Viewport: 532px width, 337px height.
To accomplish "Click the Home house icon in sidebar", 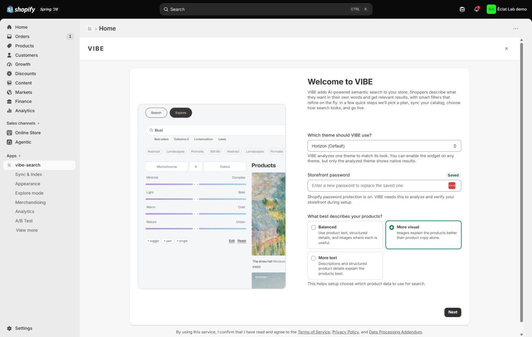I will (x=9, y=27).
